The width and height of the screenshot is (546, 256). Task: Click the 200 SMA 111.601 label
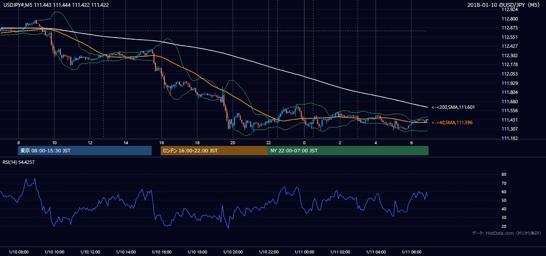(453, 107)
